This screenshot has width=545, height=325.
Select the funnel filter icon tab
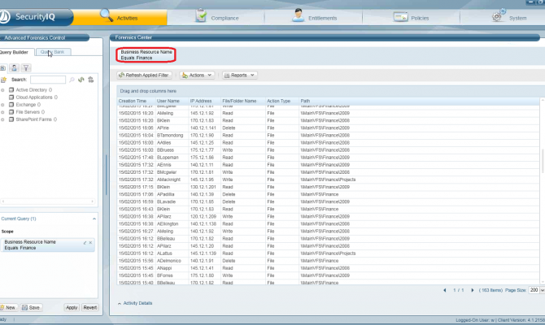[x=26, y=68]
